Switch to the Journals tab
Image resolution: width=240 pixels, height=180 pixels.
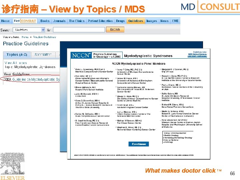pos(59,21)
